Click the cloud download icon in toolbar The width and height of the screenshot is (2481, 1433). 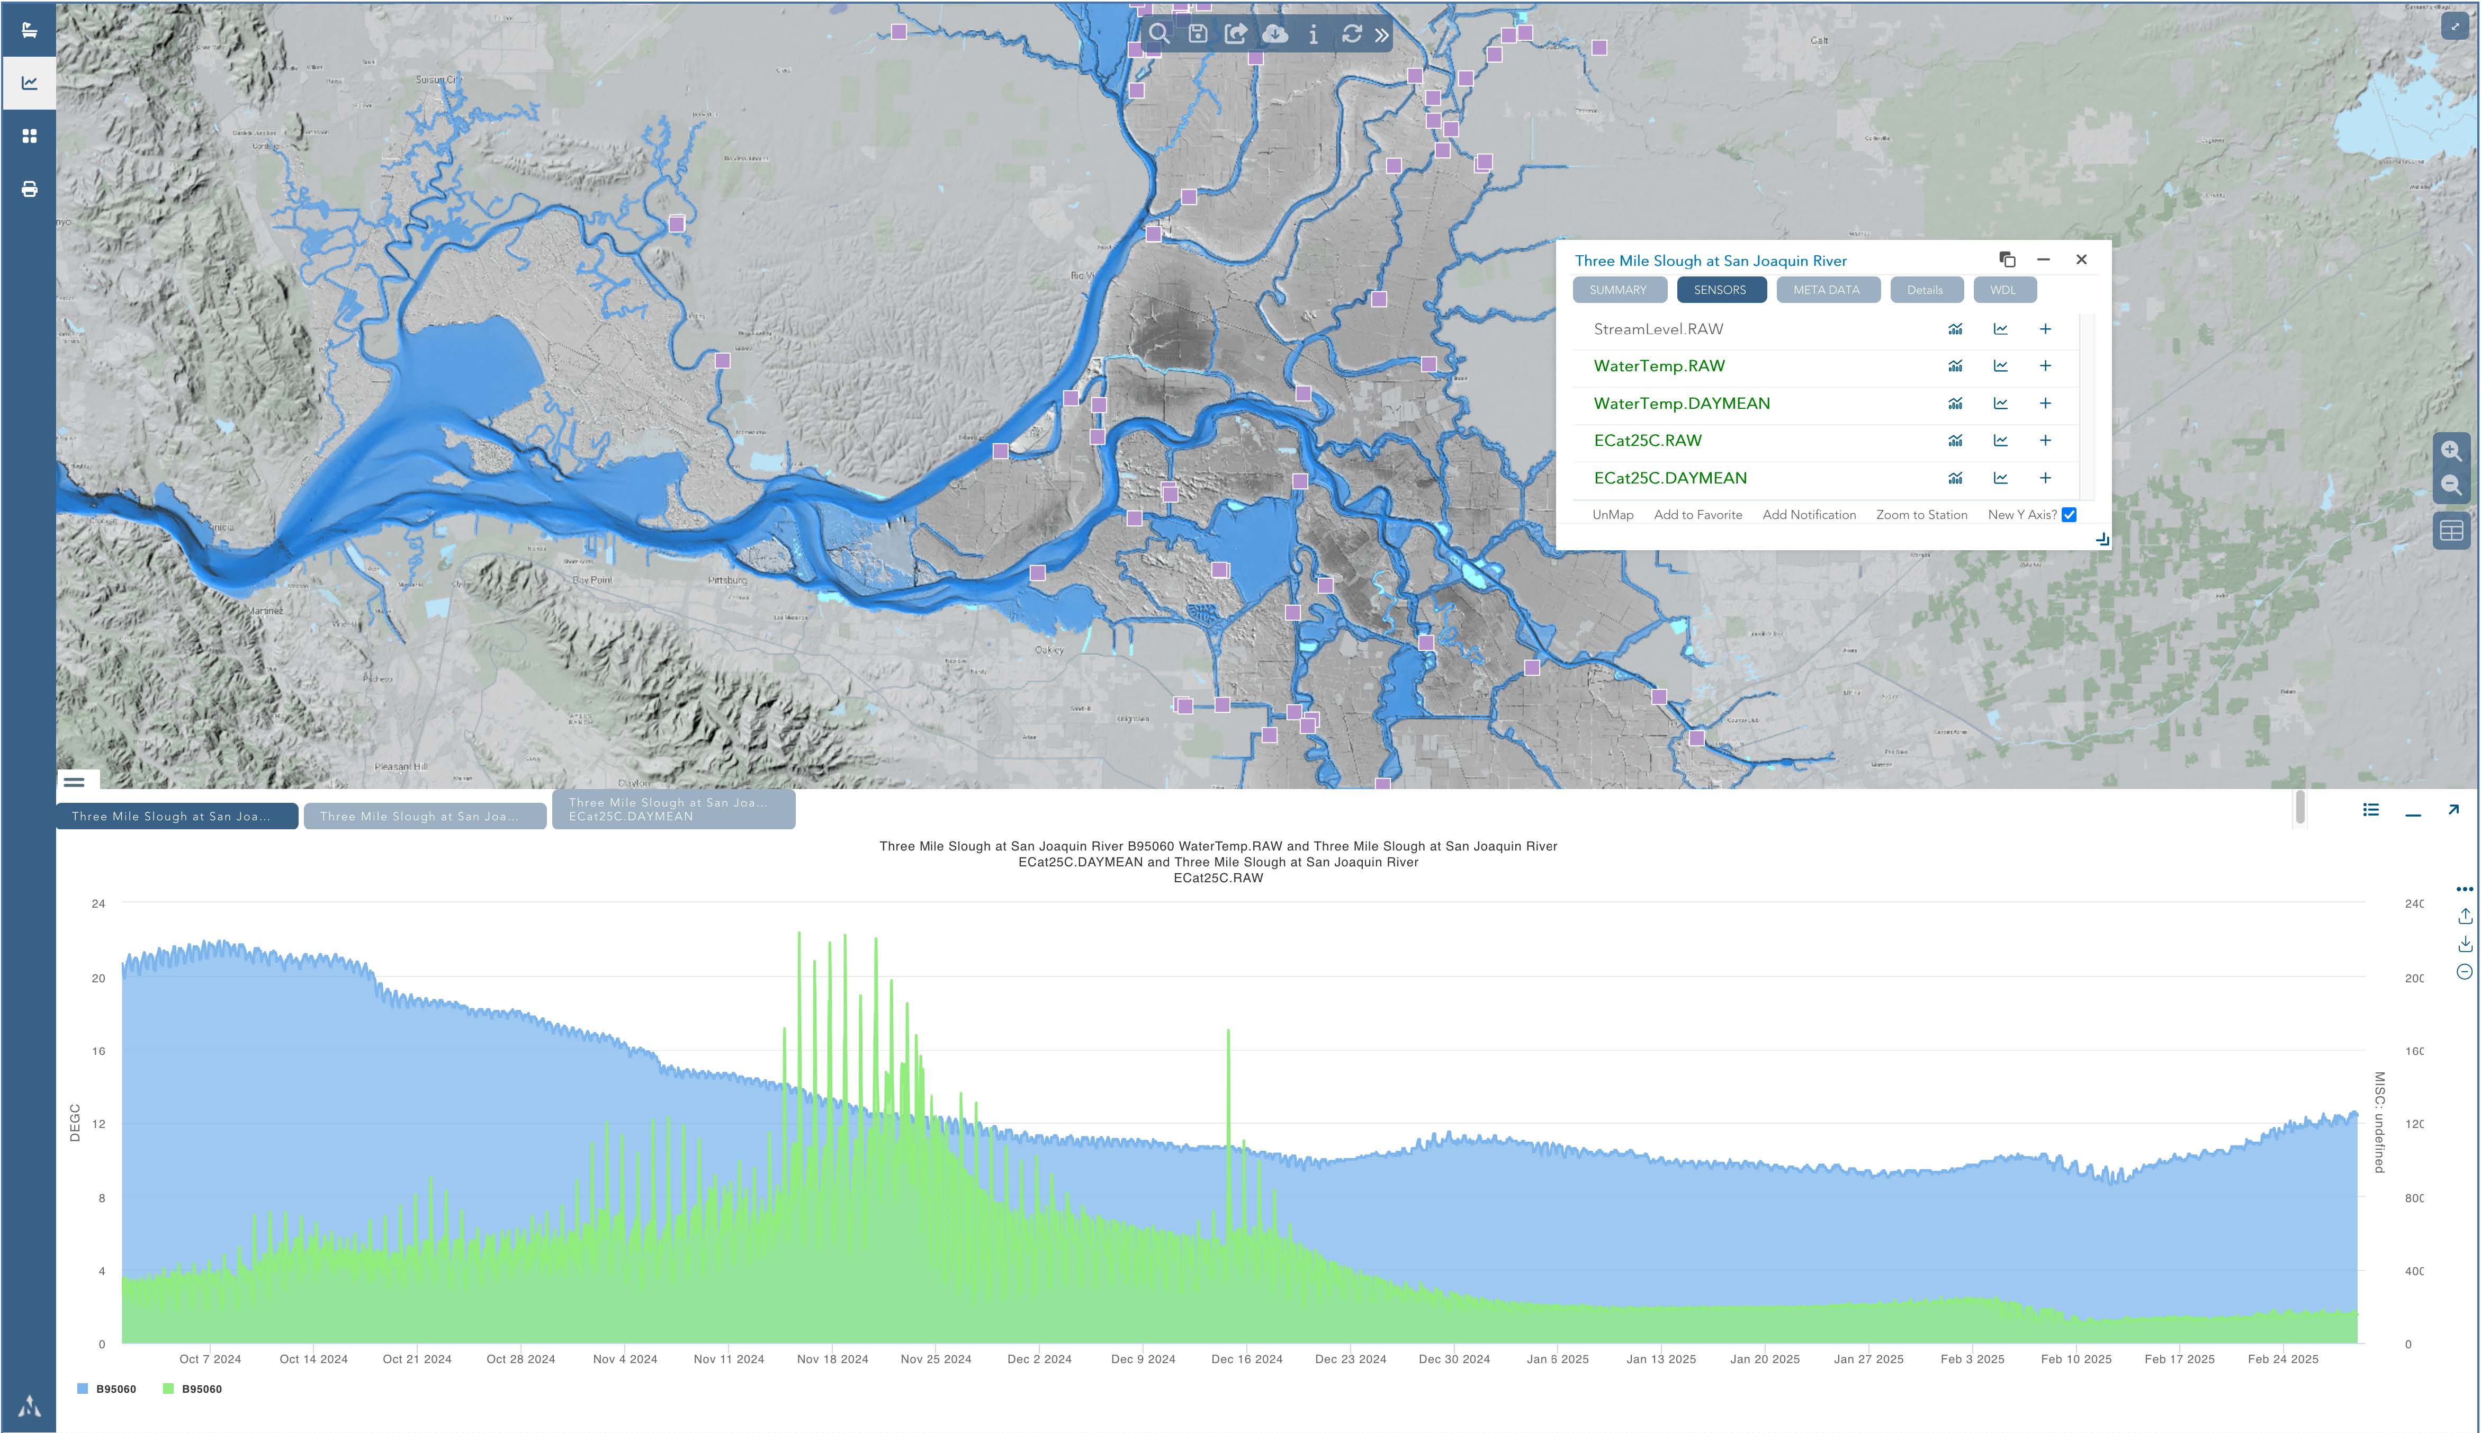tap(1275, 34)
